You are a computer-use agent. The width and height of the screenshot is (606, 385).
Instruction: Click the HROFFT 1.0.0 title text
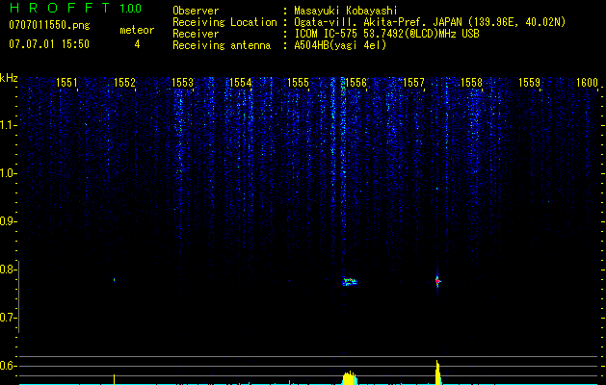[75, 8]
